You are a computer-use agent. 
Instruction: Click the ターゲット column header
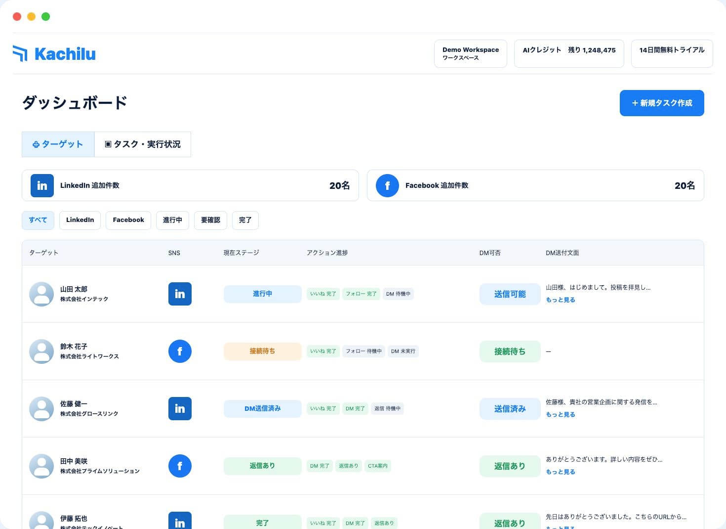(43, 253)
